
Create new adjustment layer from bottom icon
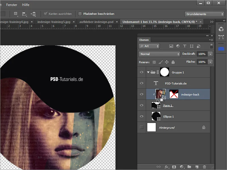pyautogui.click(x=182, y=167)
